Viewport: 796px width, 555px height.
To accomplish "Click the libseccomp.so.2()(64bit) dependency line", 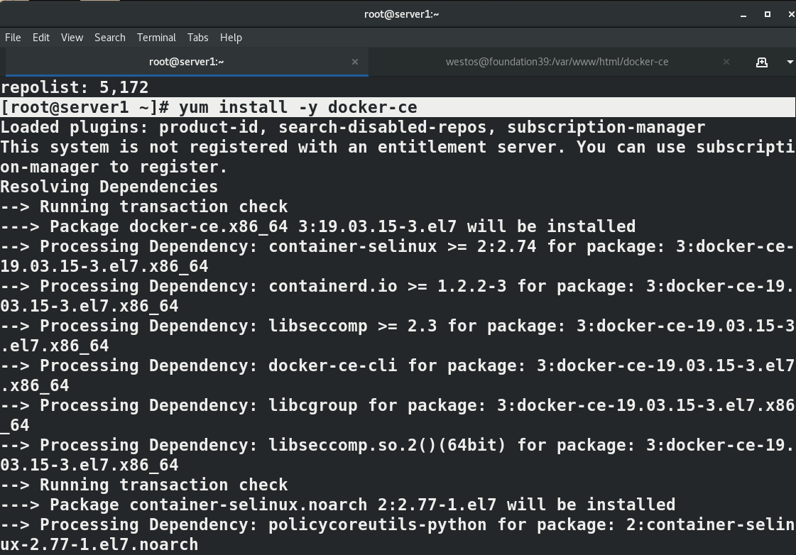I will (398, 455).
